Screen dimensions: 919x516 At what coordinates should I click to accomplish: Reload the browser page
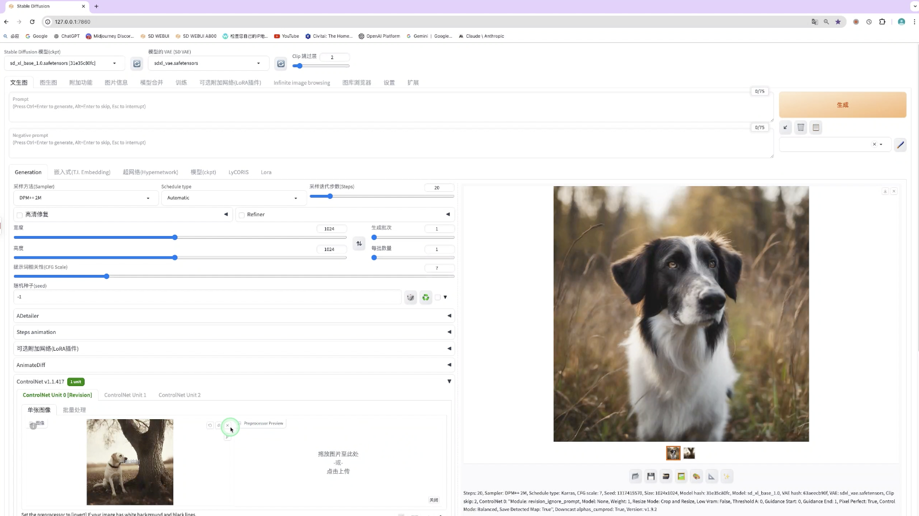coord(32,22)
